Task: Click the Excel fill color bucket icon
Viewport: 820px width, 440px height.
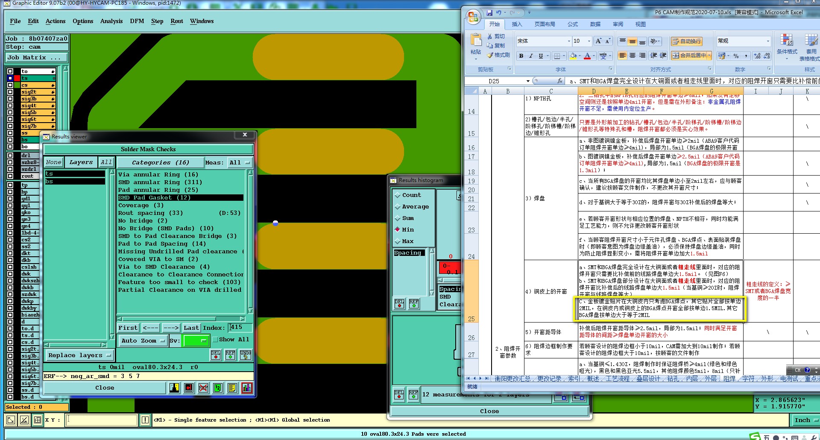Action: 573,56
